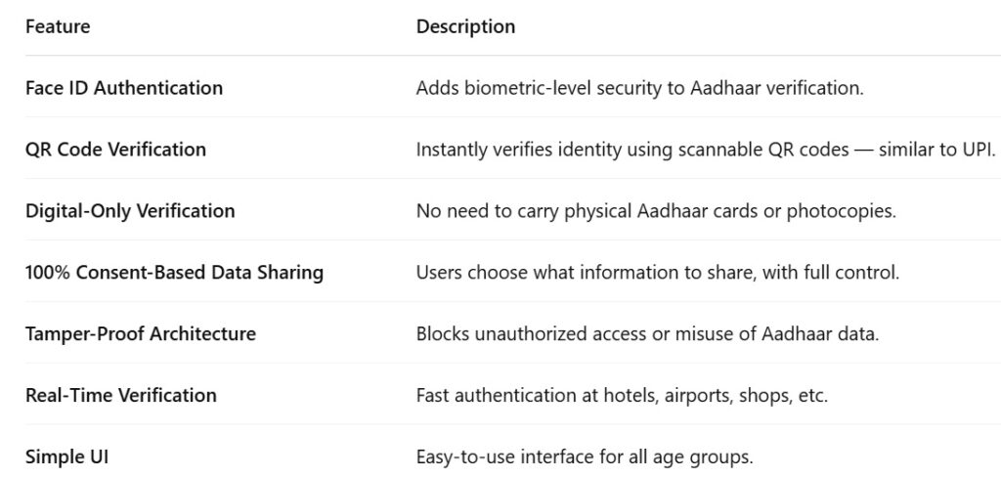Click the 'Easy-to-use interface' description

tap(585, 456)
